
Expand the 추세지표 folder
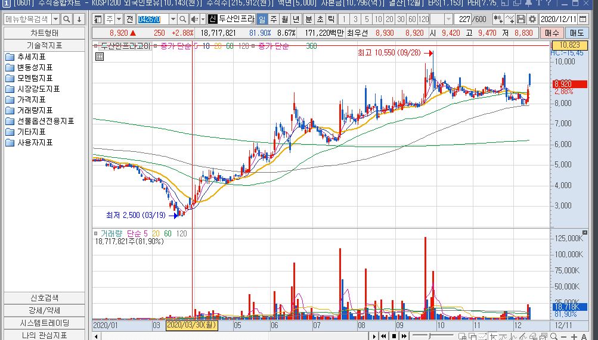click(10, 57)
